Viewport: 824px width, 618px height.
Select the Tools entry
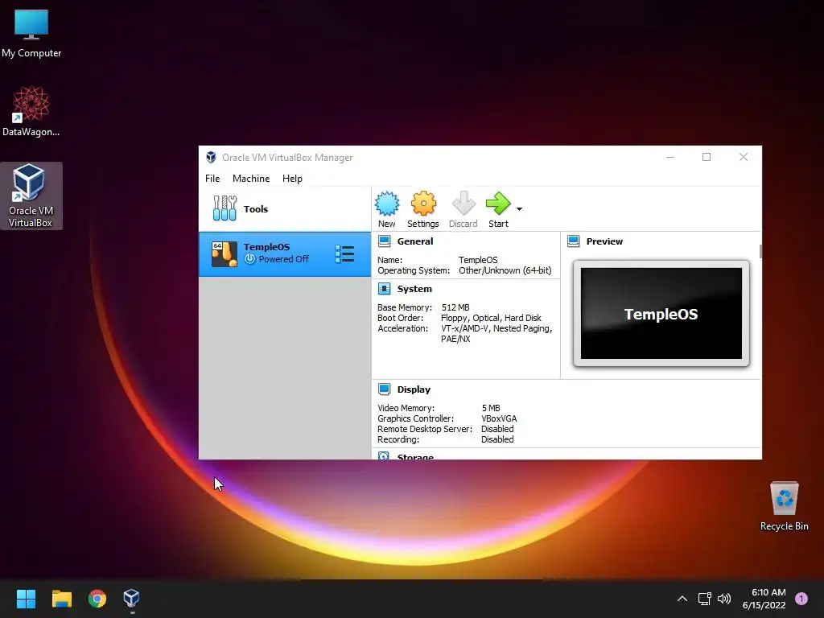point(284,208)
